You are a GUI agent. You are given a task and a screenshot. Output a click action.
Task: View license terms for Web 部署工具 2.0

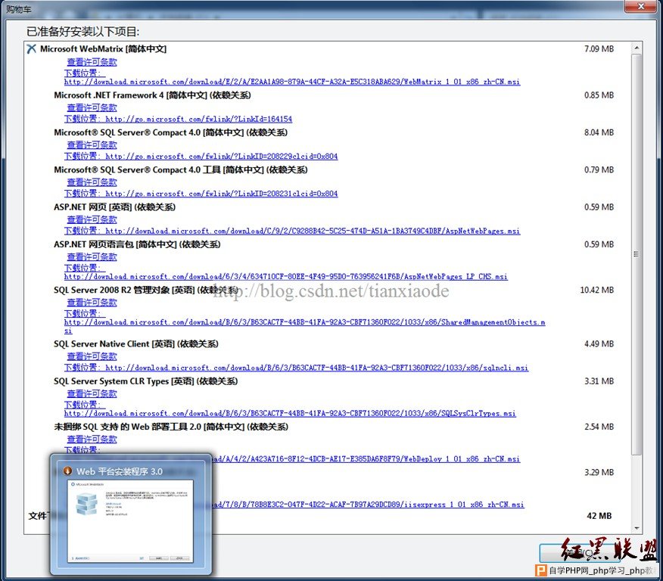(x=92, y=439)
